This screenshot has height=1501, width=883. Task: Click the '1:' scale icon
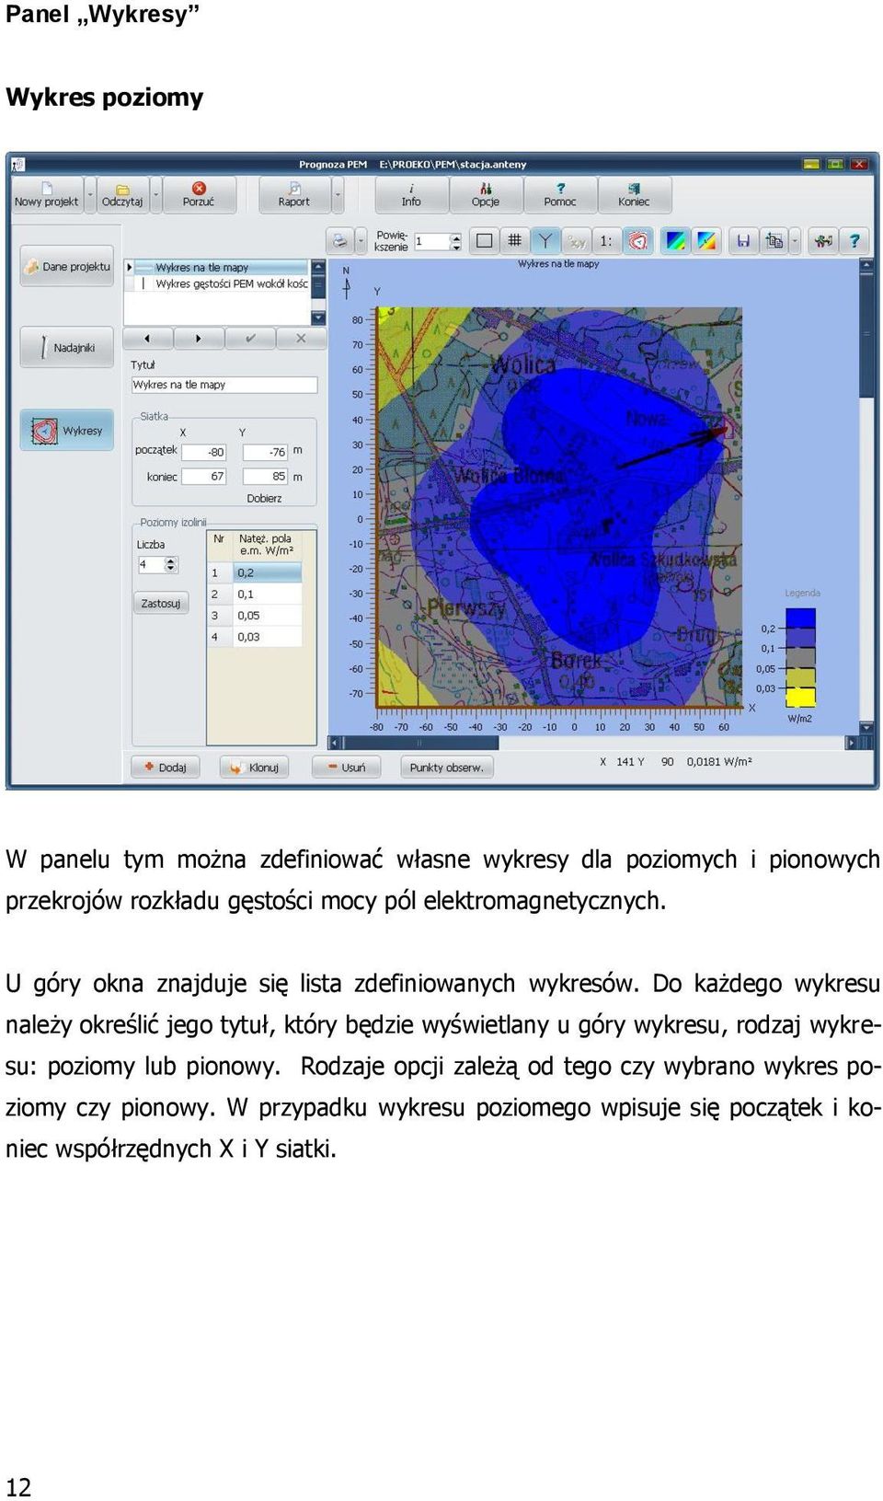[x=606, y=241]
